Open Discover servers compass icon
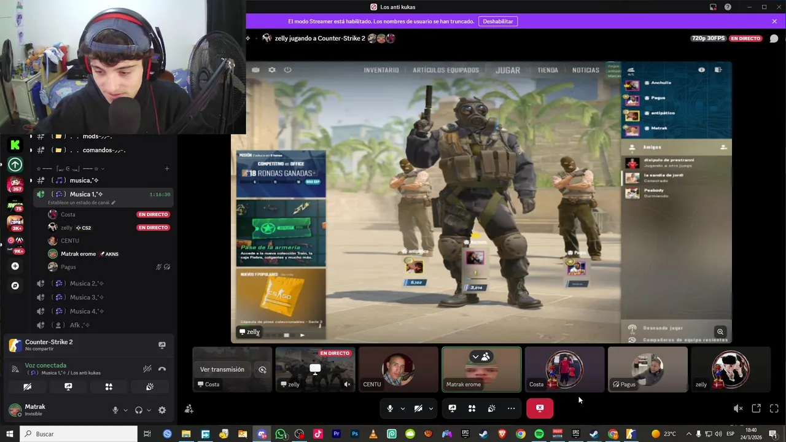Image resolution: width=786 pixels, height=442 pixels. (x=15, y=285)
